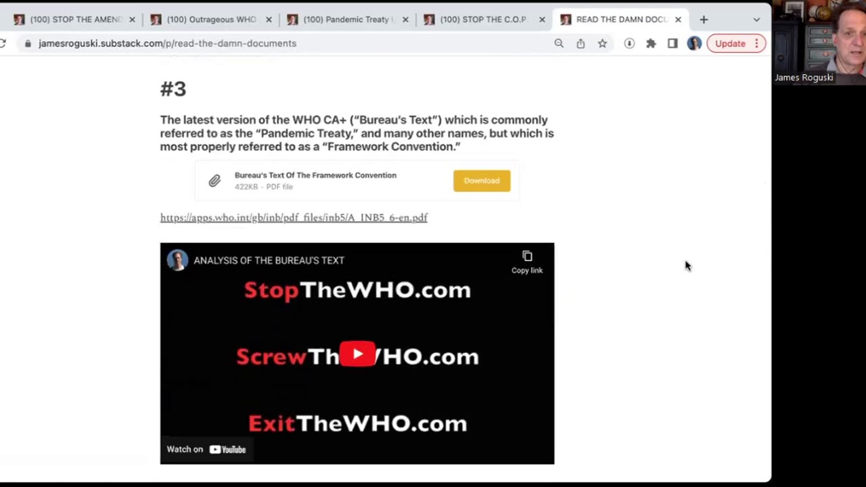Image resolution: width=866 pixels, height=487 pixels.
Task: Open ANALYSIS OF THE BUREAU'S TEXT title
Action: [x=269, y=260]
